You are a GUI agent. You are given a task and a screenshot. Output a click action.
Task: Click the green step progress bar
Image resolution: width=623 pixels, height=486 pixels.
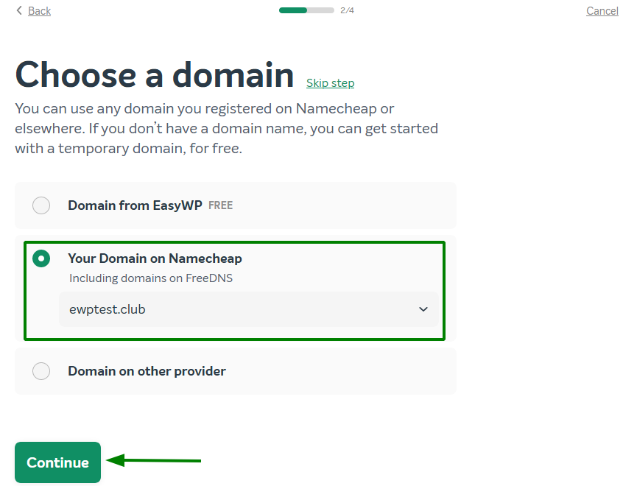point(306,10)
